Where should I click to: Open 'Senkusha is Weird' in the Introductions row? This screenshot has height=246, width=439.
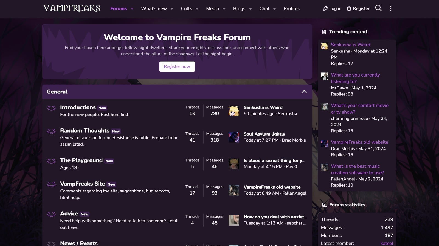click(x=263, y=107)
